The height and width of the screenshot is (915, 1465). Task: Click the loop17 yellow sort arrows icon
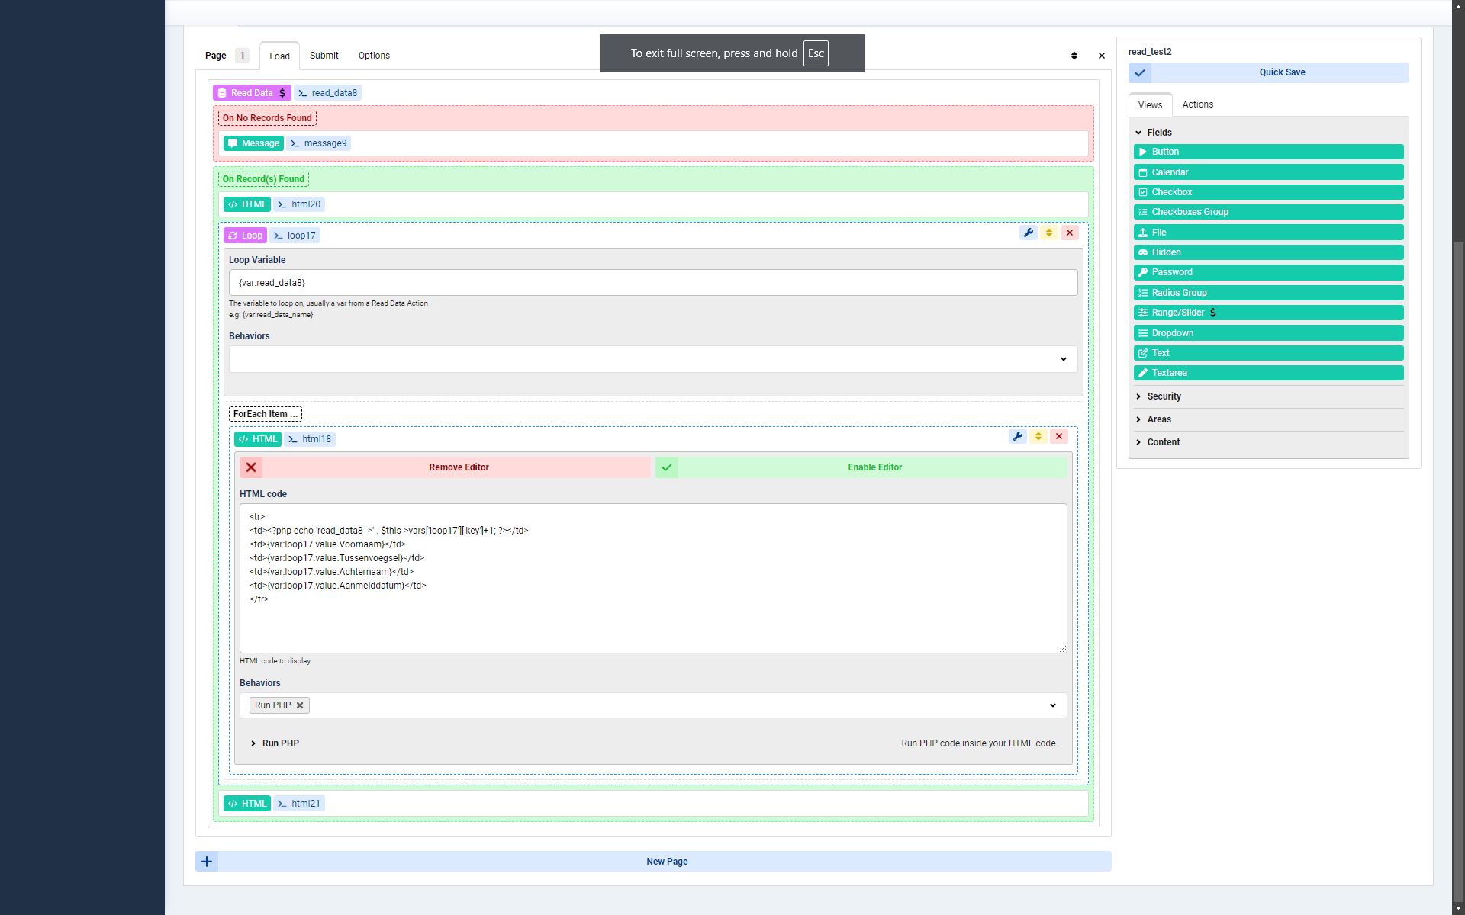[1048, 233]
